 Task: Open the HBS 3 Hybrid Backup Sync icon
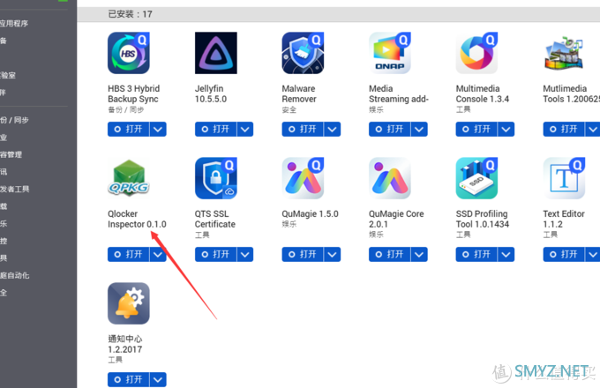click(129, 53)
